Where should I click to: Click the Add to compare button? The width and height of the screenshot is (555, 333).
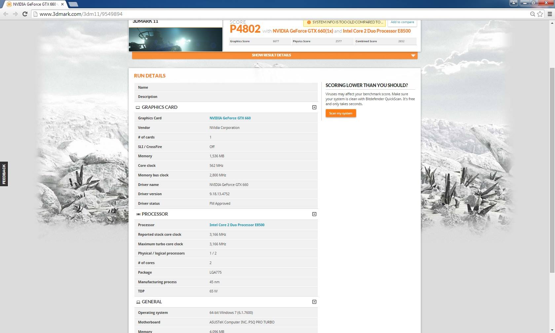coord(402,22)
